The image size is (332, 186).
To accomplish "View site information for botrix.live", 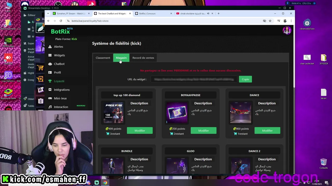I will click(68, 21).
